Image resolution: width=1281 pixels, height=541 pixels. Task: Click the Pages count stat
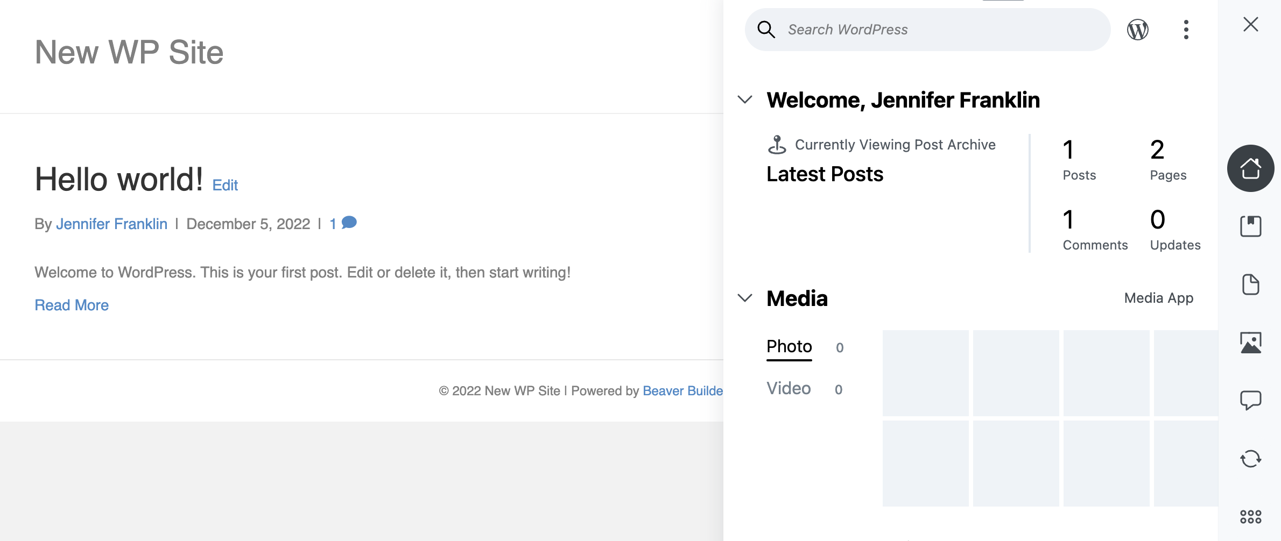[1168, 160]
